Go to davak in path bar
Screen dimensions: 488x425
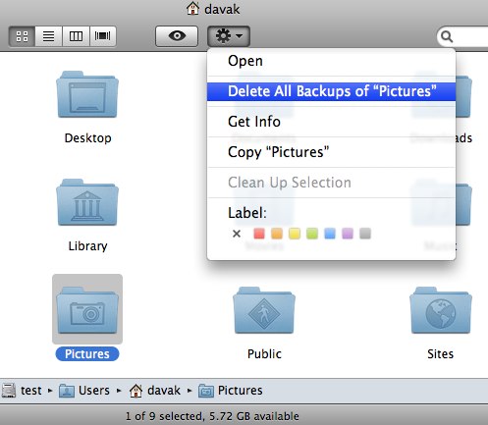click(154, 391)
